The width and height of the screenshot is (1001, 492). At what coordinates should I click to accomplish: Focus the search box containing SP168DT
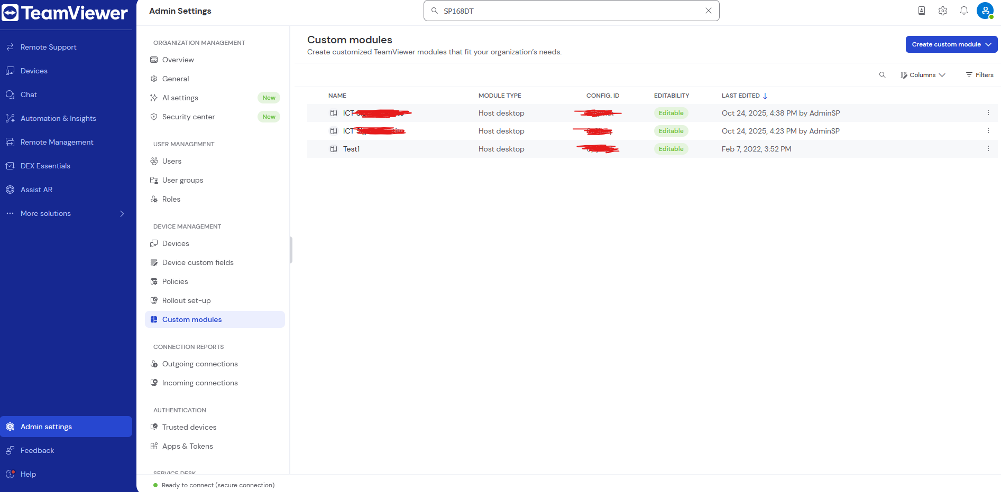pos(571,11)
